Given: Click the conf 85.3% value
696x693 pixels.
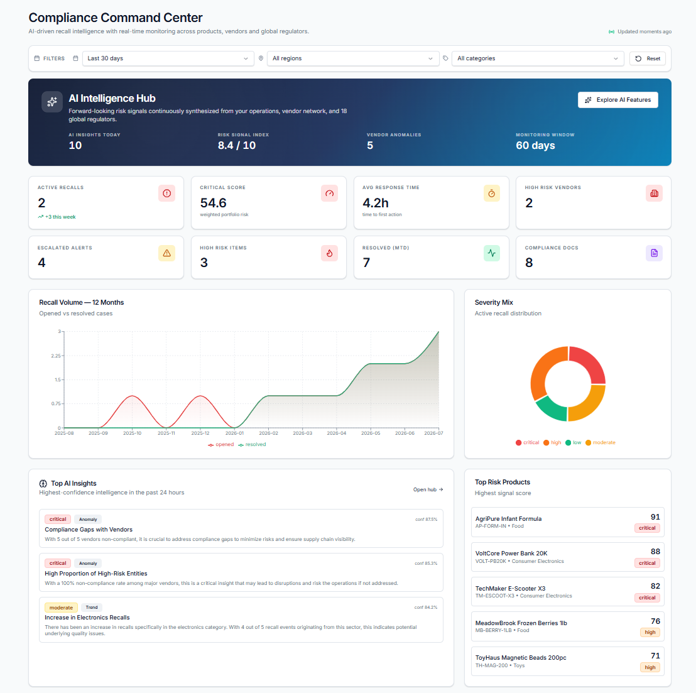Looking at the screenshot, I should pos(426,564).
